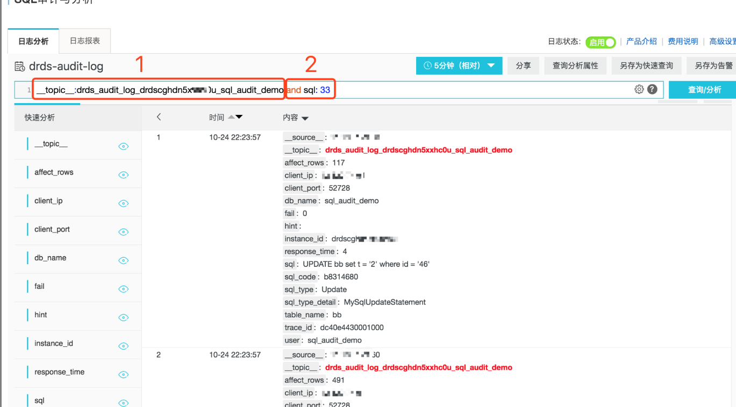This screenshot has height=407, width=736.
Task: Toggle eye icon for db_name field
Action: coord(124,260)
